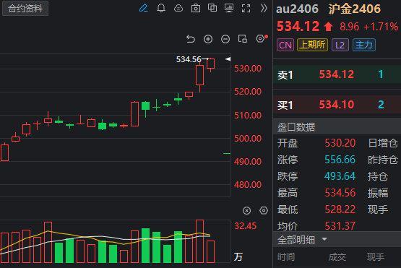401x268 pixels.
Task: Click the 上期所 exchange tag
Action: [x=312, y=45]
